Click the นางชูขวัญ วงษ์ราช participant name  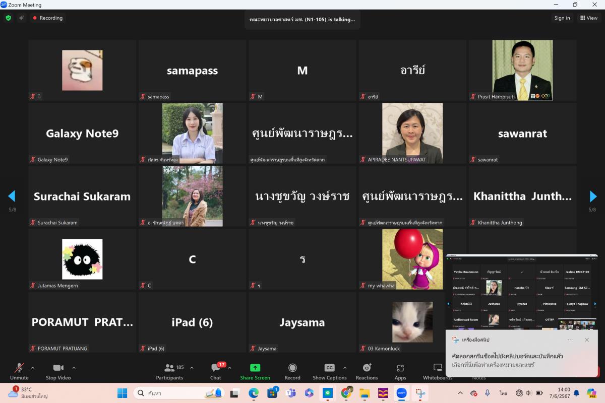302,196
